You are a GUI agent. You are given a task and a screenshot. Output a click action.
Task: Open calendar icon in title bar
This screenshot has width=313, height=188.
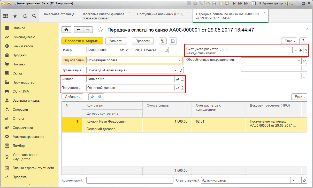pos(227,3)
